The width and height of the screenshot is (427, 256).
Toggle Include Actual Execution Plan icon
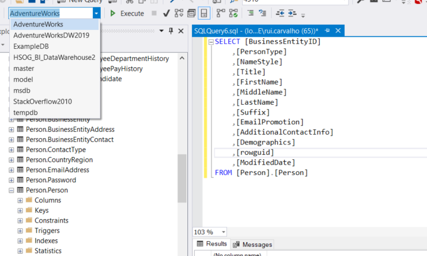[x=221, y=13]
